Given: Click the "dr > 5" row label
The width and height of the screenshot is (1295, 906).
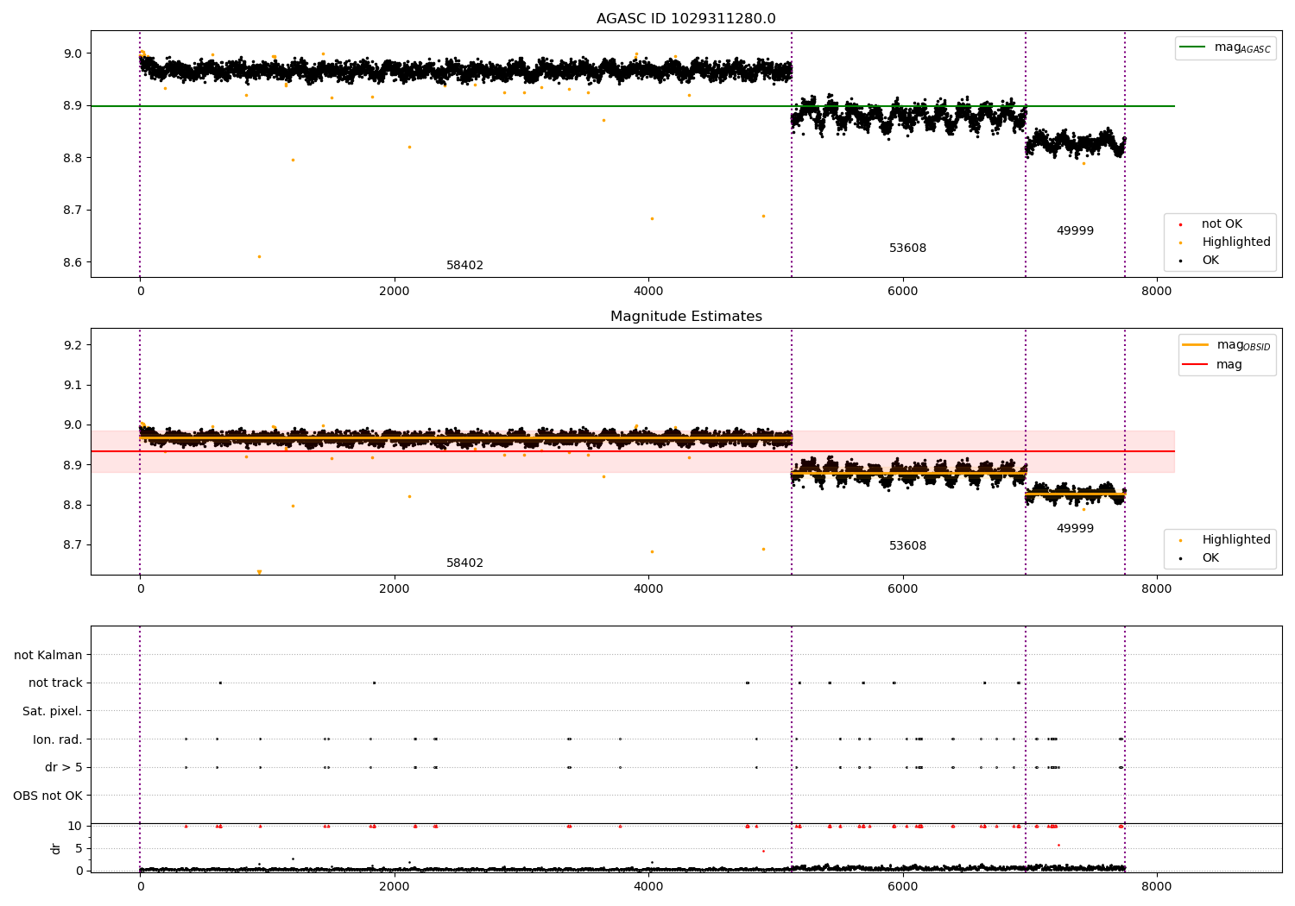Looking at the screenshot, I should tap(64, 768).
